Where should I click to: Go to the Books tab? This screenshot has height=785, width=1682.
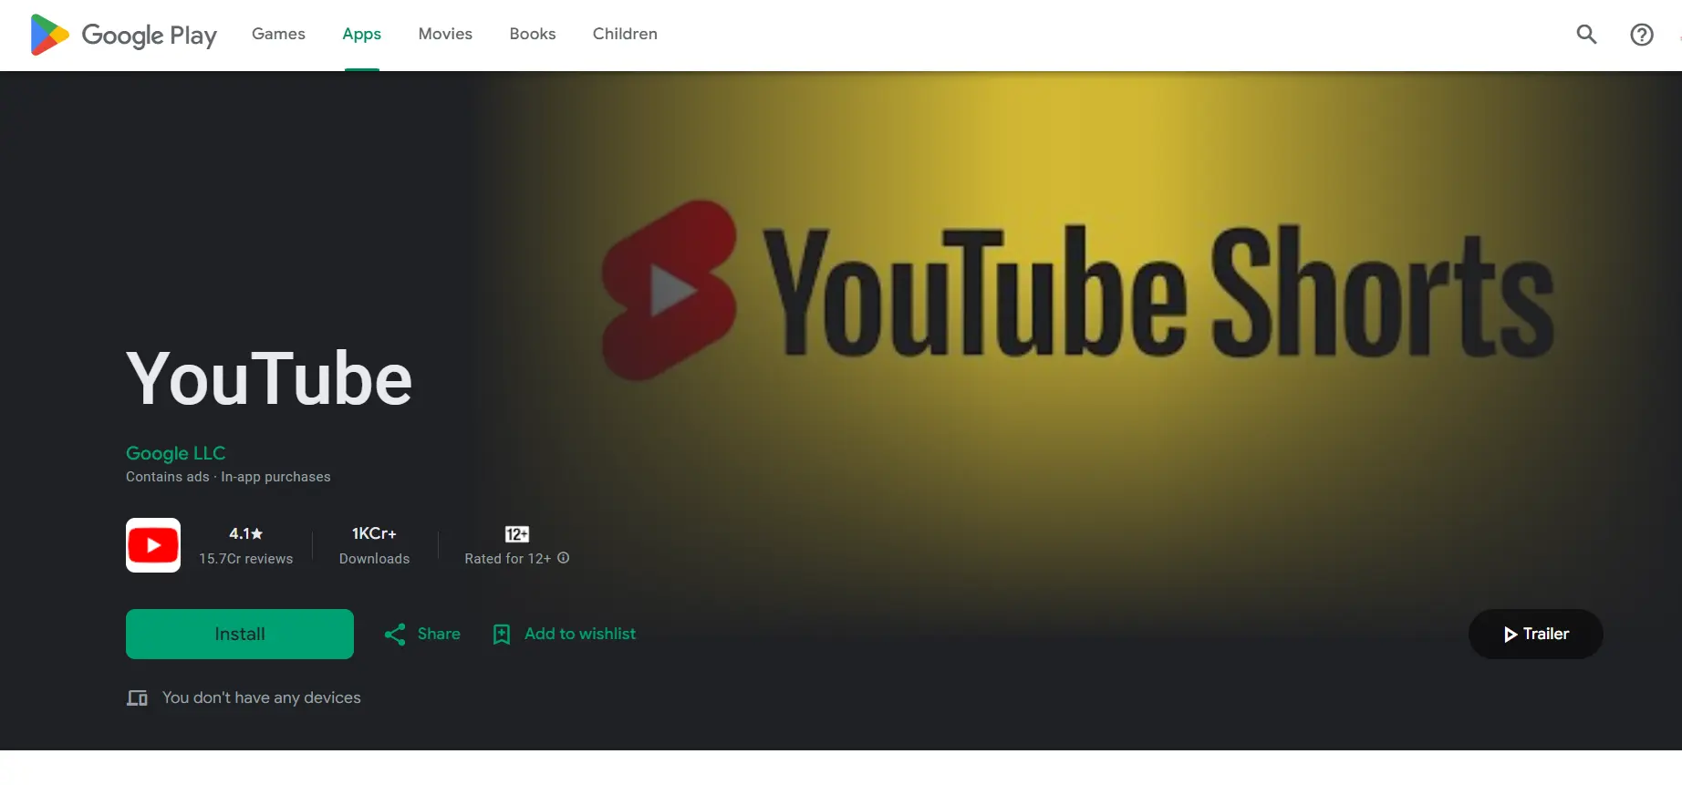pos(533,34)
